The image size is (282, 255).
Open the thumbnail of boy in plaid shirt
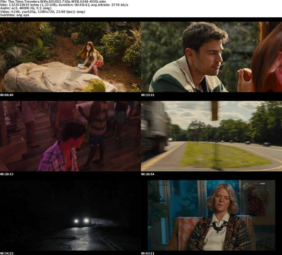70,136
